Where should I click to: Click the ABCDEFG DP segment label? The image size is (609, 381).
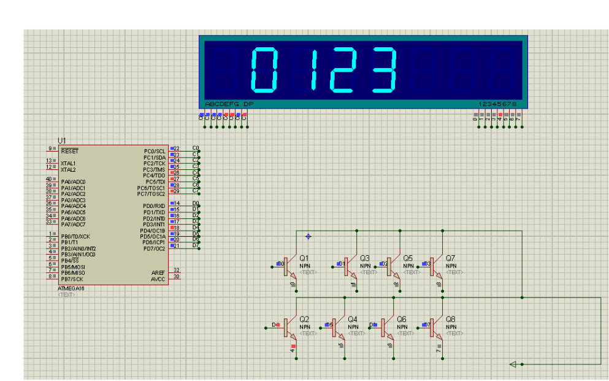pyautogui.click(x=229, y=104)
